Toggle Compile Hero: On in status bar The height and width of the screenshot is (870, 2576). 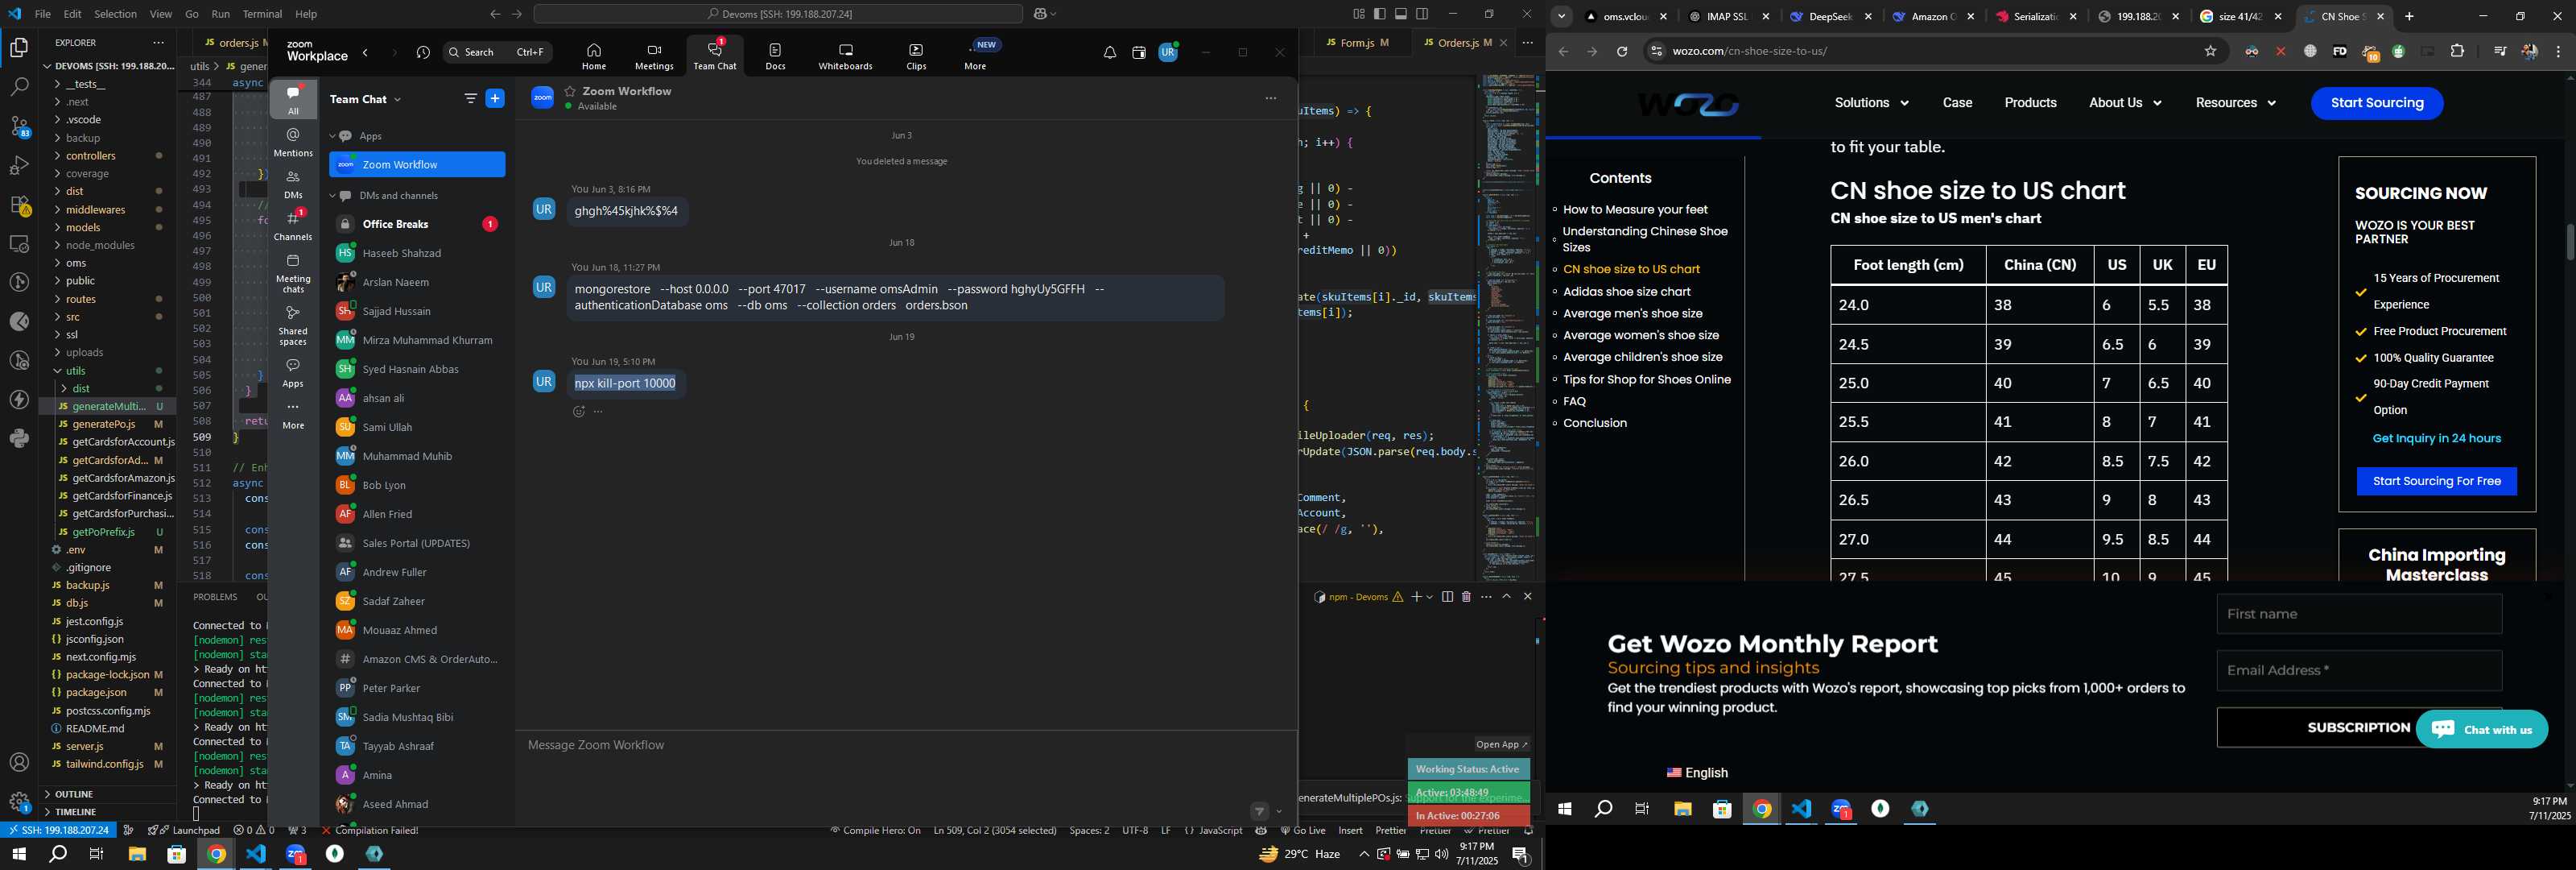tap(874, 831)
